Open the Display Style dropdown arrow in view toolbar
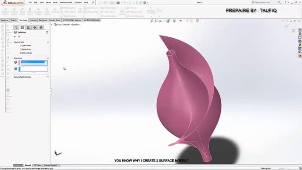The height and width of the screenshot is (170, 302). (177, 21)
